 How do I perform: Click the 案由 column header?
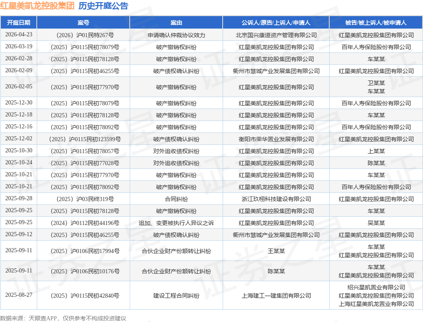coord(176,23)
